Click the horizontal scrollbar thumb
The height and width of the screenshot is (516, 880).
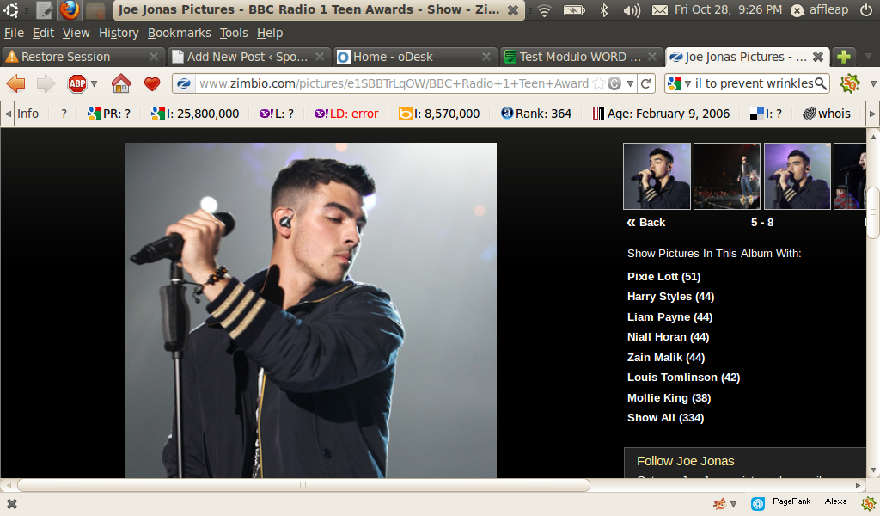303,485
